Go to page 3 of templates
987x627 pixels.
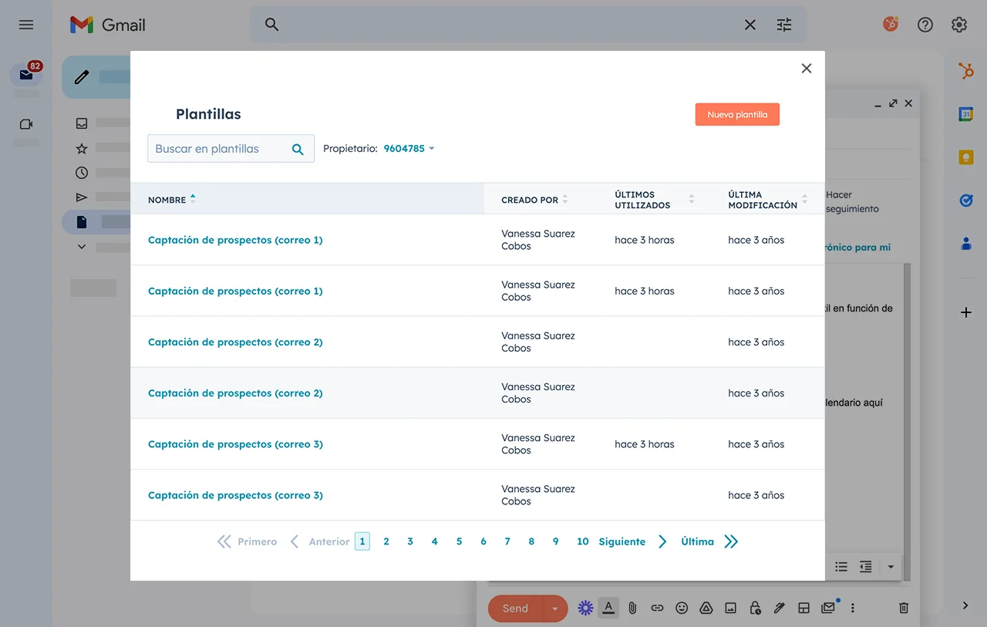[410, 541]
